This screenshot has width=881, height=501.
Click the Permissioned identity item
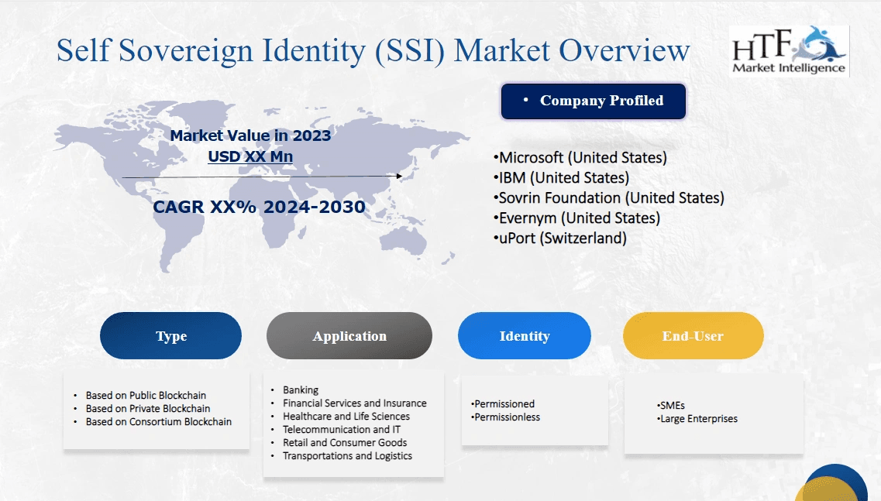(503, 404)
